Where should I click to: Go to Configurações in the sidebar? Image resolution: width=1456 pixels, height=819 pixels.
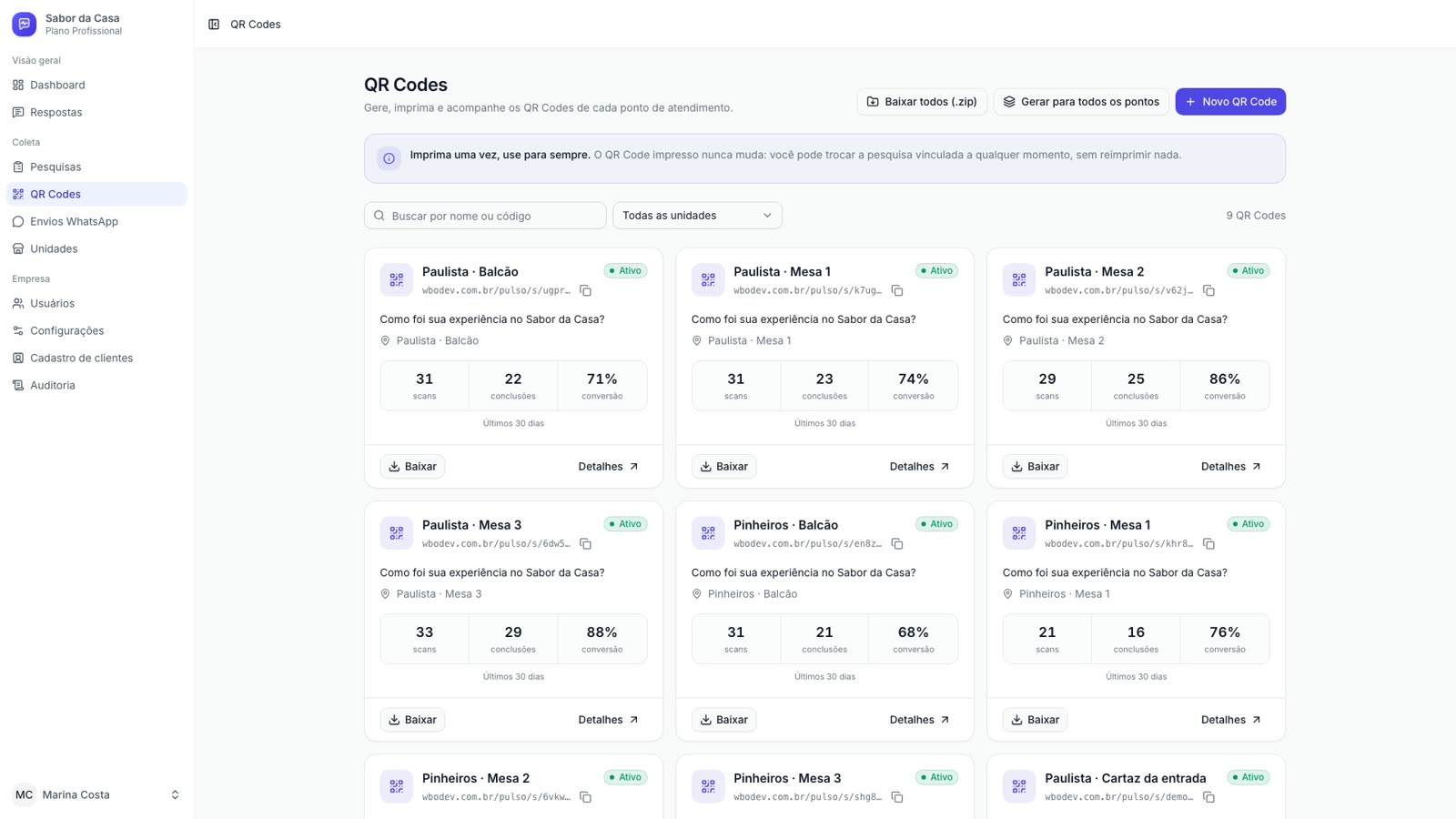[x=96, y=330]
